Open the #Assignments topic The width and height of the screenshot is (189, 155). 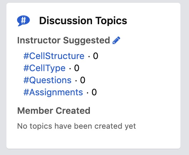[53, 92]
